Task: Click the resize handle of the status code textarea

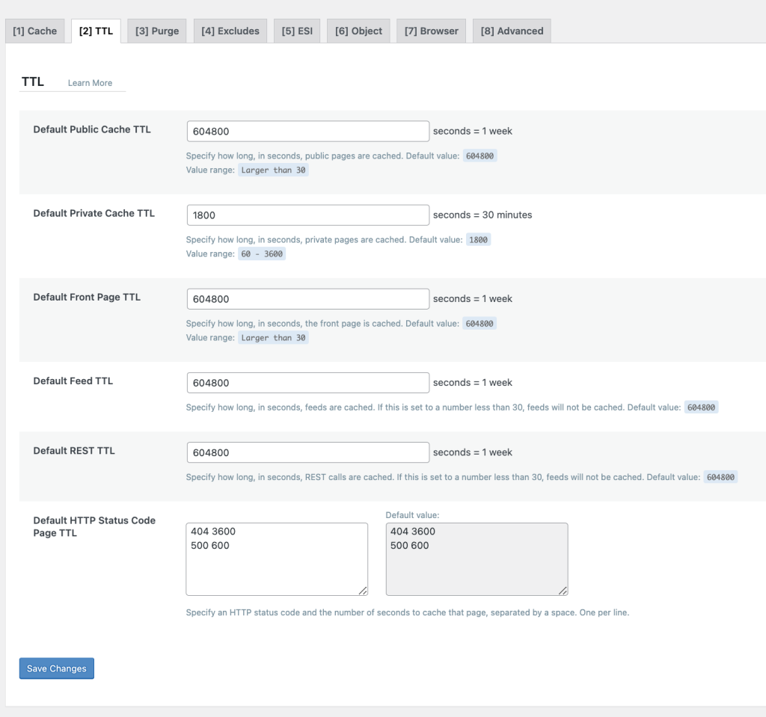Action: (364, 591)
